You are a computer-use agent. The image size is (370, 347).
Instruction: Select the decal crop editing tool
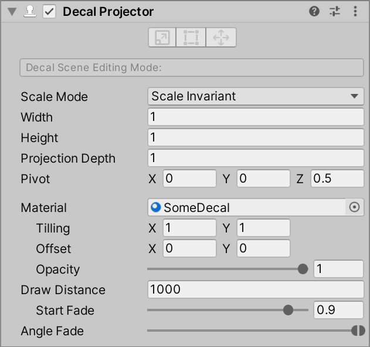click(191, 38)
